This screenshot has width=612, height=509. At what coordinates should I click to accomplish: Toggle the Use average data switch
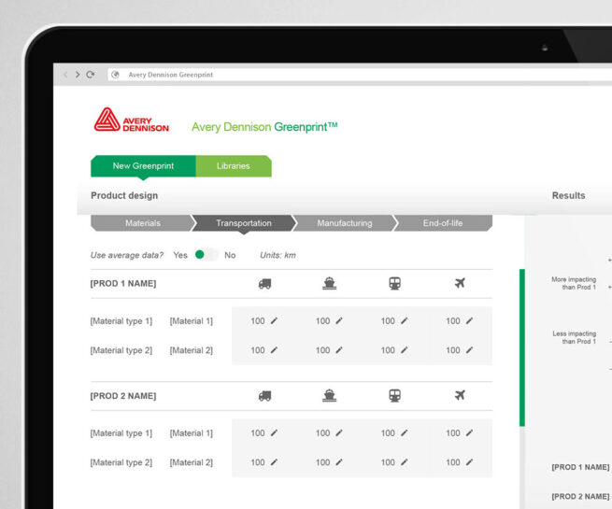[206, 255]
